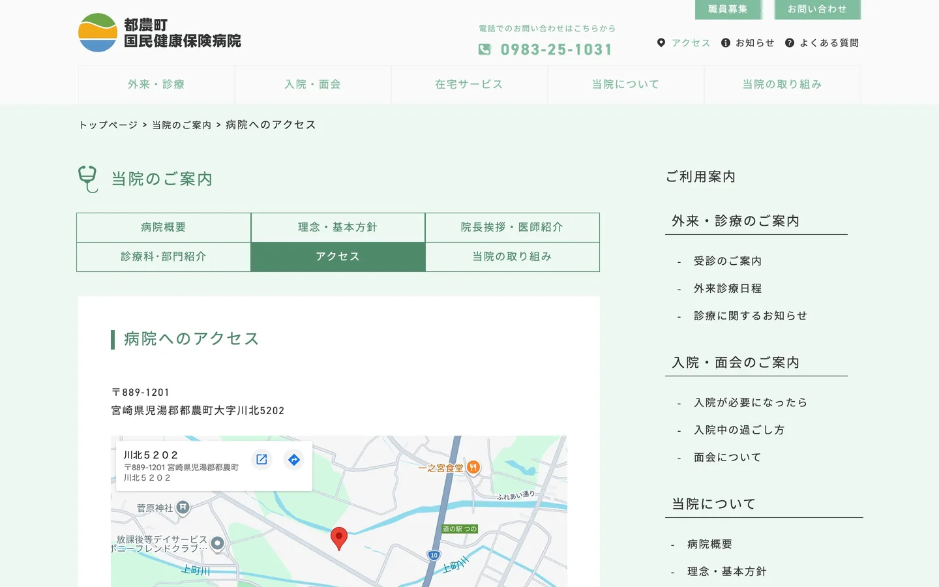The image size is (939, 587).
Task: Go to 当院のご案内 breadcrumb
Action: [x=182, y=125]
